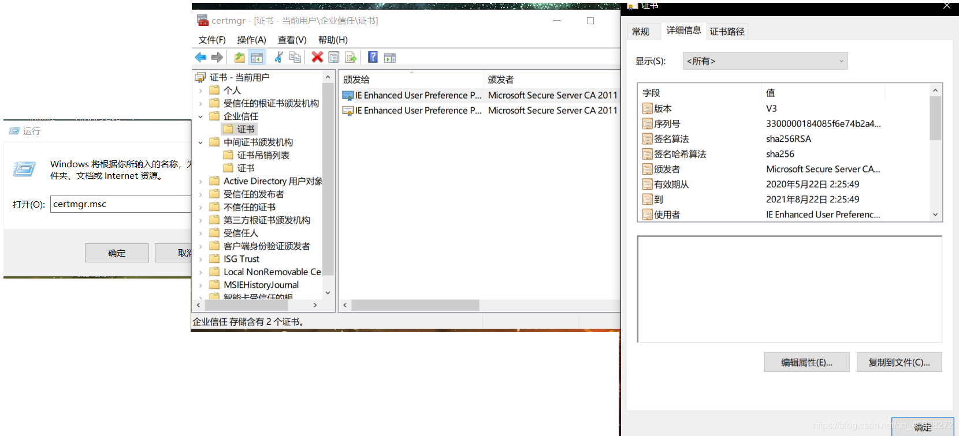Image resolution: width=959 pixels, height=436 pixels.
Task: Collapse the 企业信任 tree node
Action: click(200, 116)
